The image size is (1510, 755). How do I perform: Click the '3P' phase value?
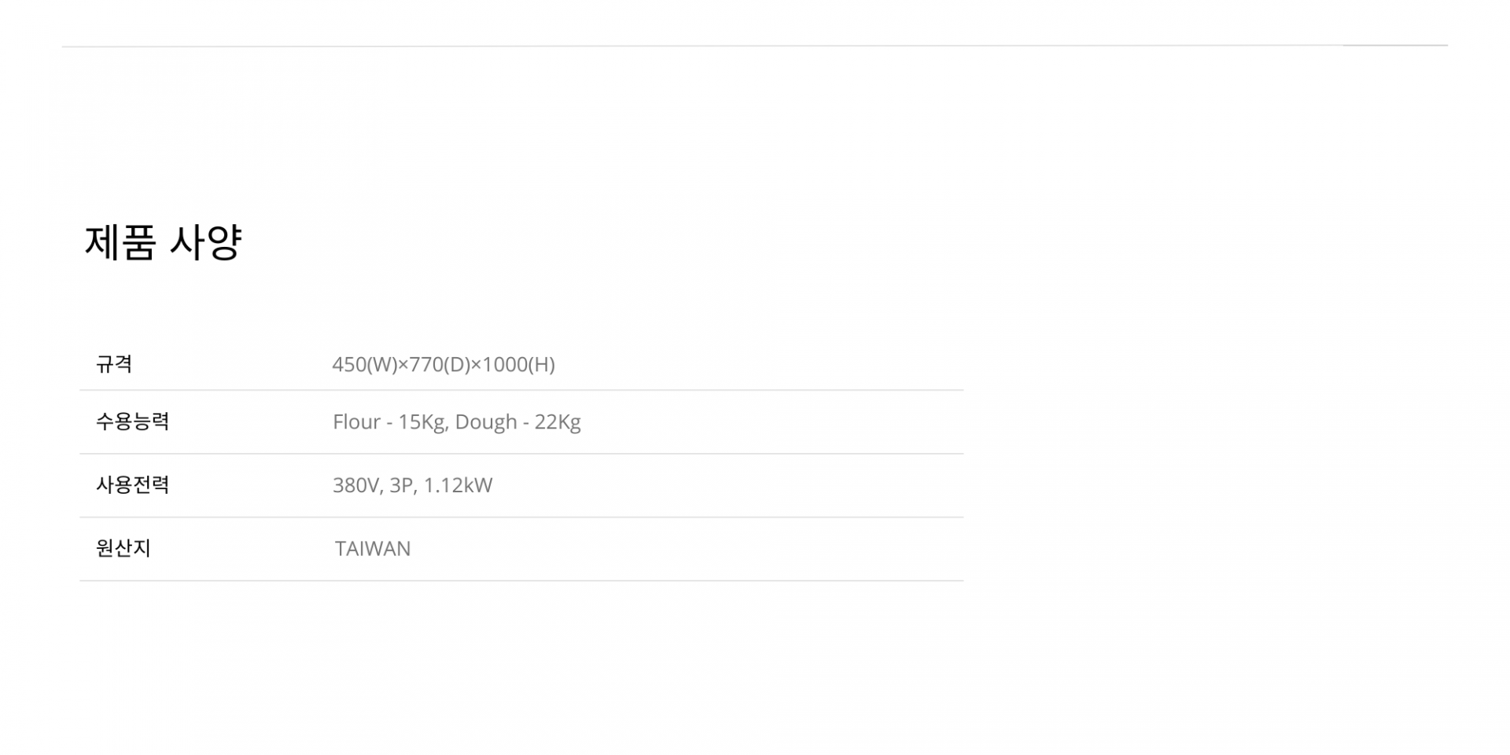401,485
